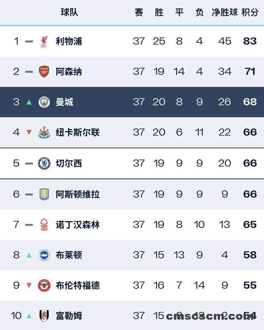
Task: Click the Arsenal club crest
Action: click(x=44, y=71)
